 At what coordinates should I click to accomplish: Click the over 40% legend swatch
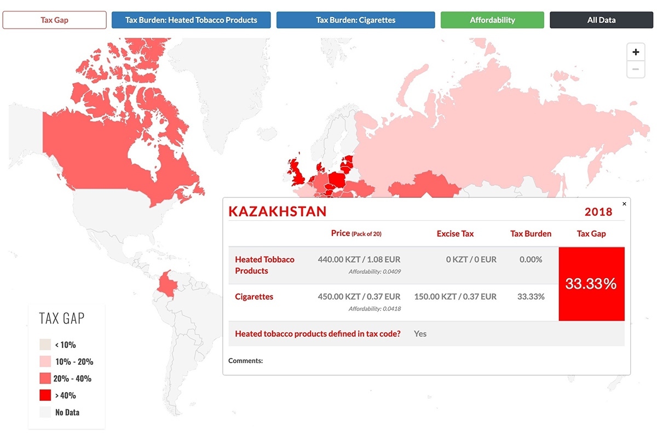[45, 395]
